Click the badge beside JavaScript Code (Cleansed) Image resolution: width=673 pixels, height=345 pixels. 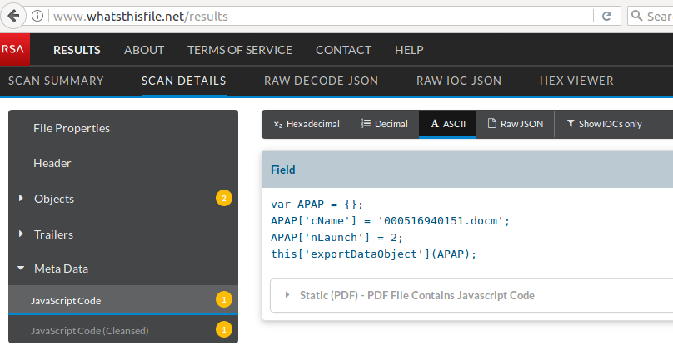pos(224,330)
